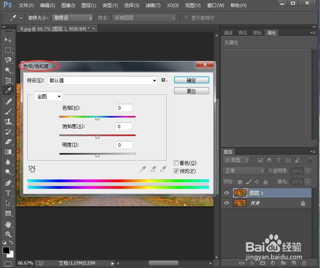Hide 背景 layer with eye icon
320x268 pixels.
coord(227,203)
